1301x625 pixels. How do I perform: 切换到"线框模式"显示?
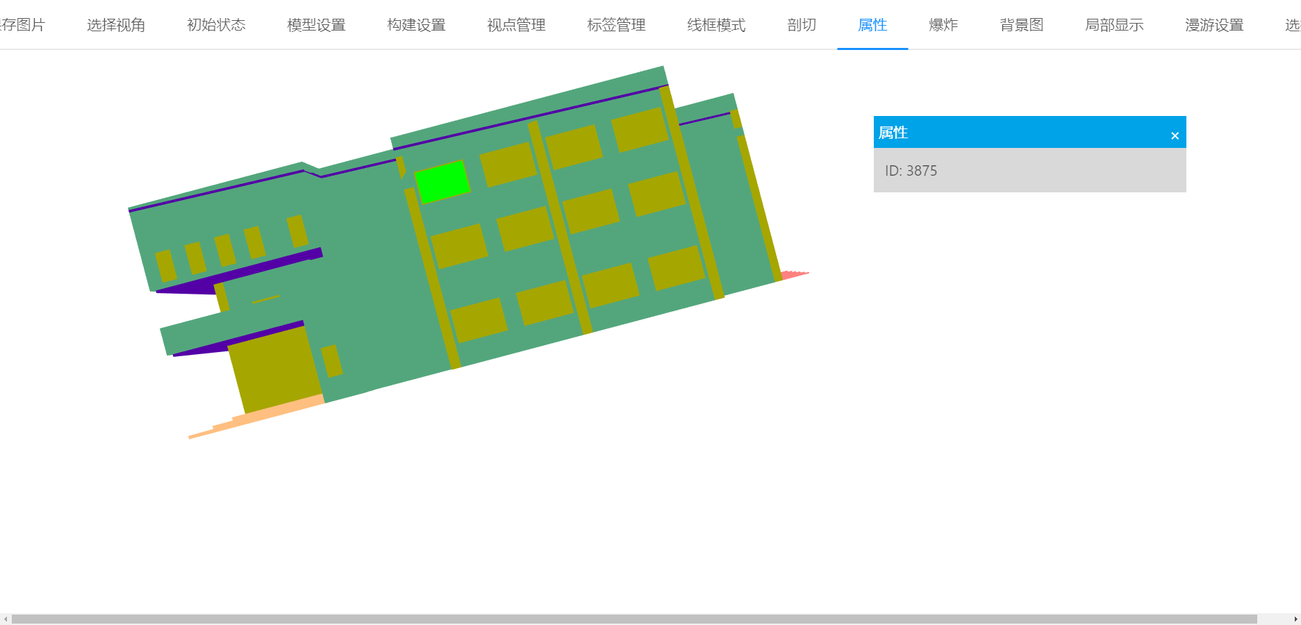click(x=715, y=25)
